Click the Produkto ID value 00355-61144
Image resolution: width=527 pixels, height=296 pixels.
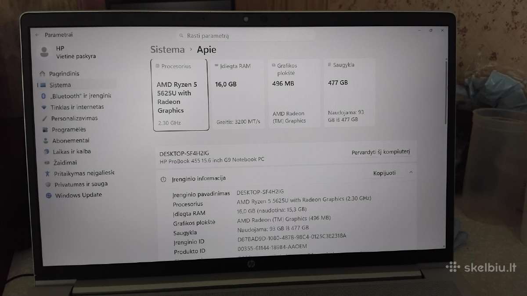click(x=272, y=246)
